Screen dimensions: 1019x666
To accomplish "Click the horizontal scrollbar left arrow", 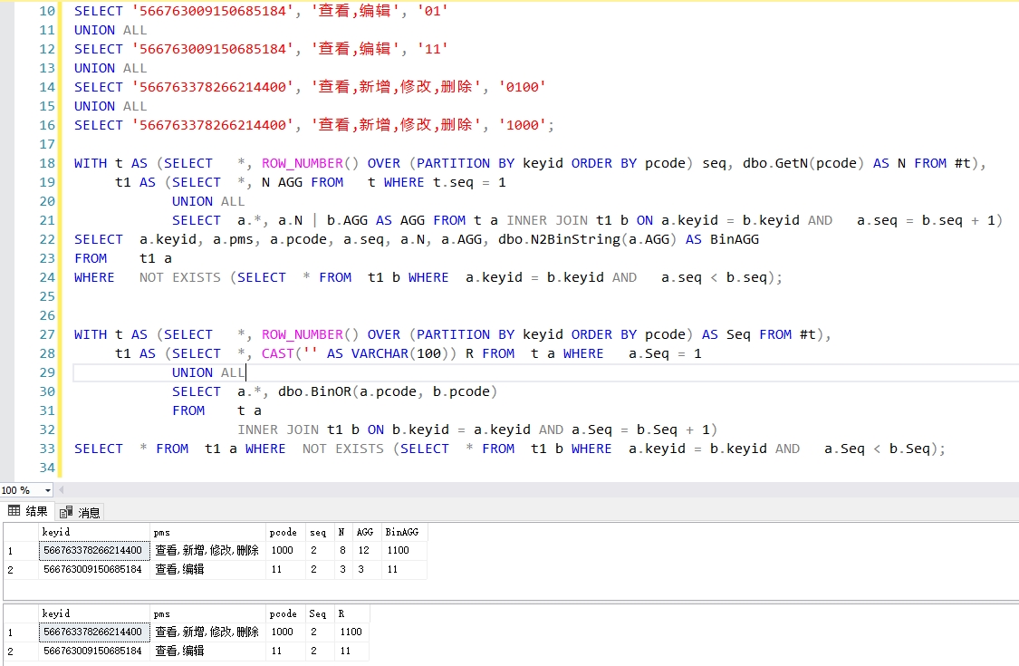I will 61,489.
